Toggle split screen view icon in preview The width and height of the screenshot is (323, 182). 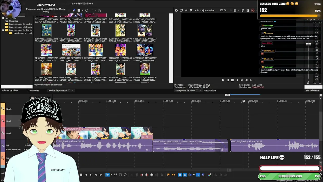pyautogui.click(x=191, y=10)
